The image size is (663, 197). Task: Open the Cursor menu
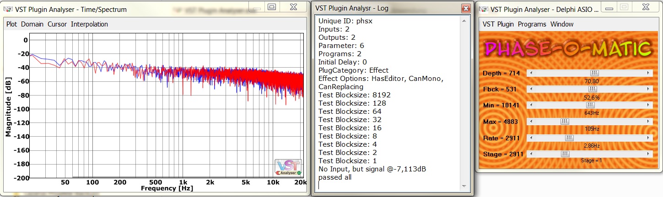coord(57,24)
